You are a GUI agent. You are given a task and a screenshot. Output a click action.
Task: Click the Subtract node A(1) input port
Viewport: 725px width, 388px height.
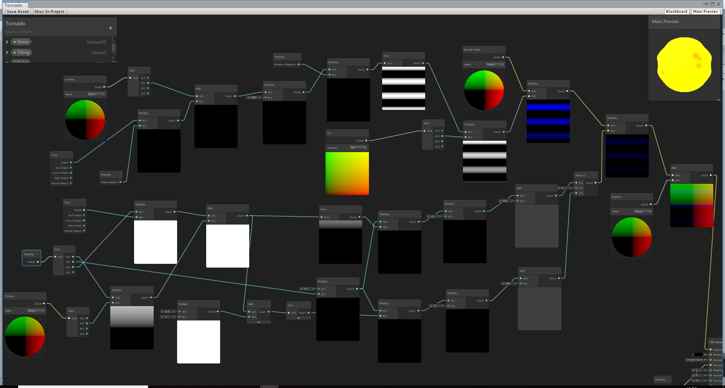pyautogui.click(x=180, y=311)
